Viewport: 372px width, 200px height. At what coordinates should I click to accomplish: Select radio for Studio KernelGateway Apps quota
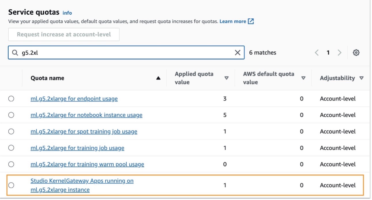tap(11, 185)
